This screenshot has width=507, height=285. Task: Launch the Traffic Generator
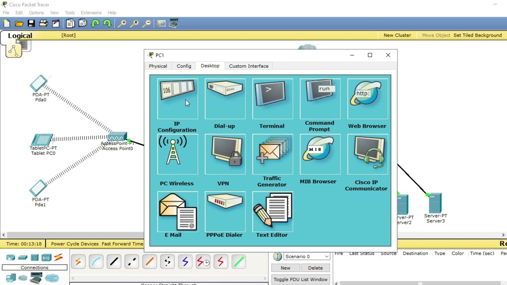273,154
